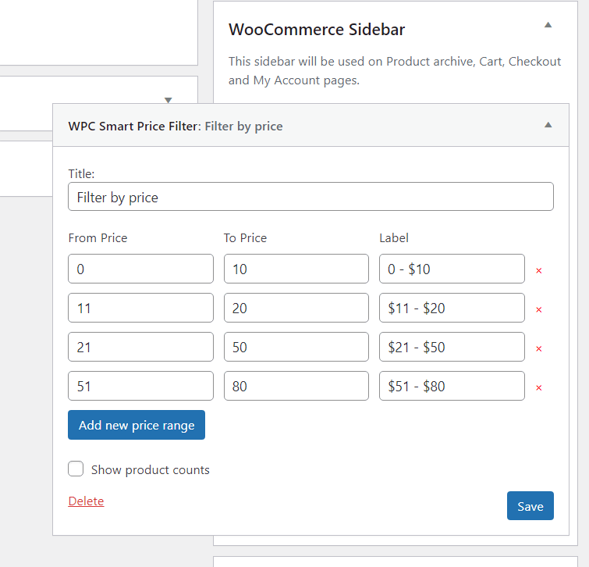The height and width of the screenshot is (567, 589).
Task: Click the WPC Smart Price Filter widget title
Action: click(176, 127)
